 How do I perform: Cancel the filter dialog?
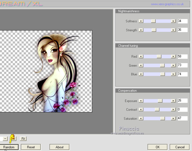(180, 147)
